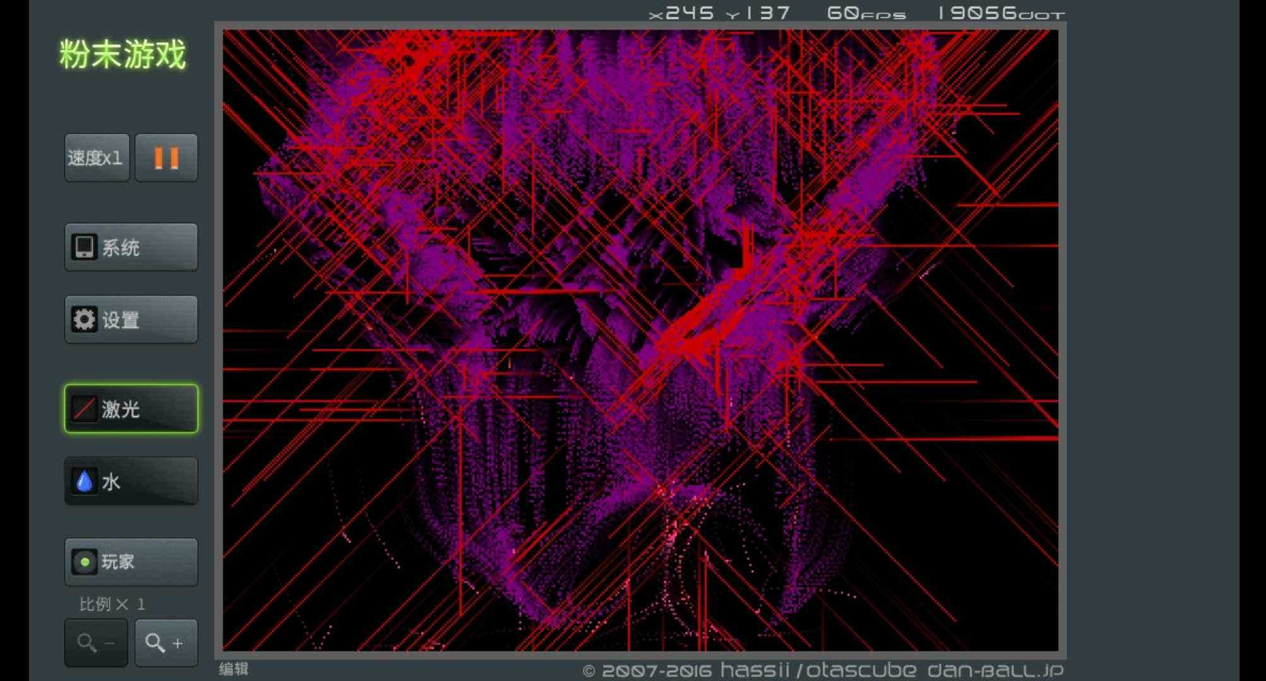Pause the simulation with the orange pause button
Image resolution: width=1266 pixels, height=681 pixels.
coord(166,158)
